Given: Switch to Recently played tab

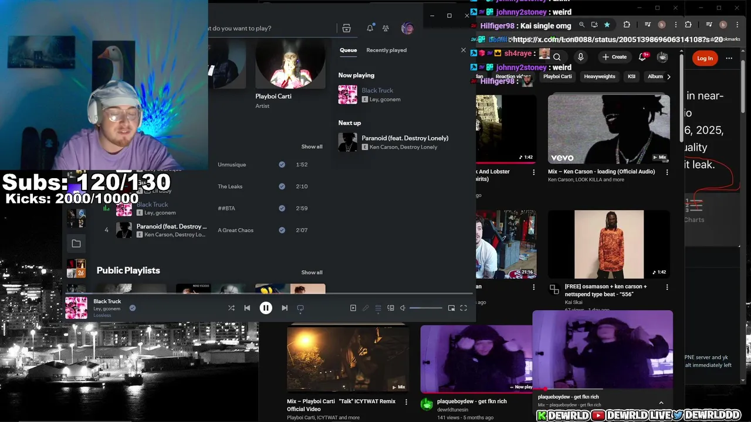Looking at the screenshot, I should pyautogui.click(x=387, y=50).
